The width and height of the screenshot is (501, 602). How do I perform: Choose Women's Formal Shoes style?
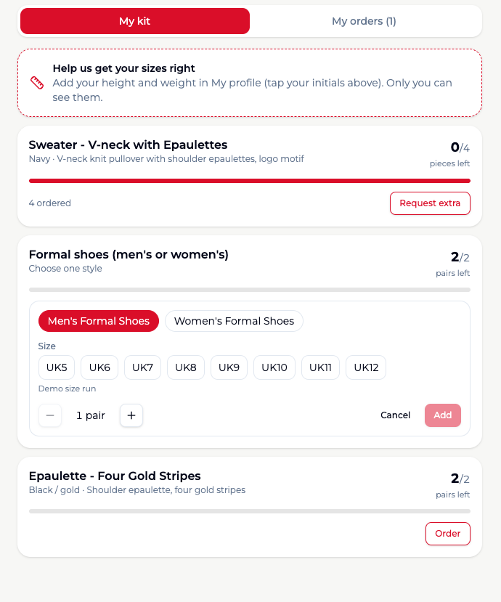point(235,321)
